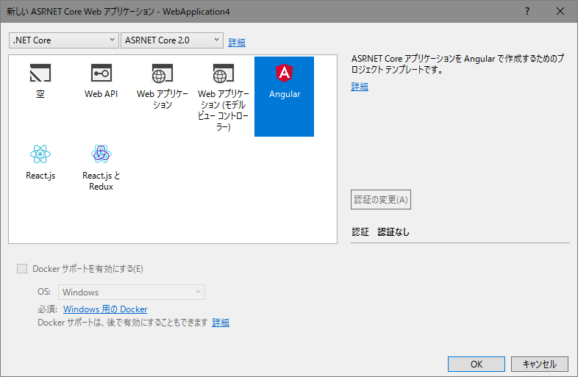Close the new ASP.NET Core dialog
Image resolution: width=578 pixels, height=377 pixels.
pos(560,12)
